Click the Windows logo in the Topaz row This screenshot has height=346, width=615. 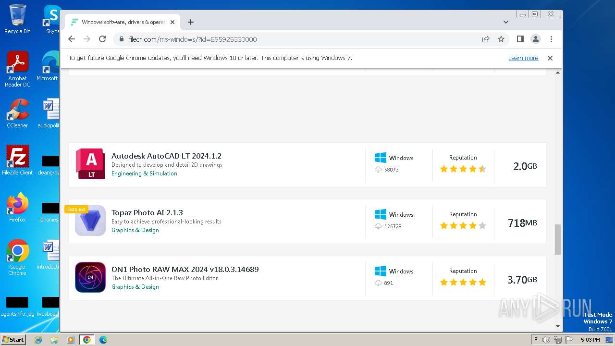coord(381,214)
